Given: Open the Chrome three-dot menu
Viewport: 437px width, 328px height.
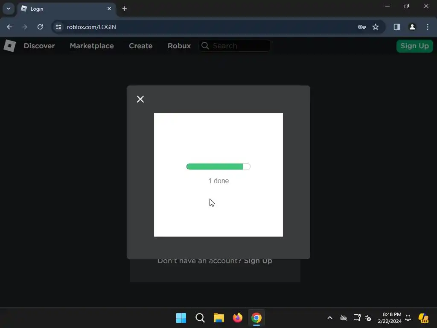Looking at the screenshot, I should (428, 27).
